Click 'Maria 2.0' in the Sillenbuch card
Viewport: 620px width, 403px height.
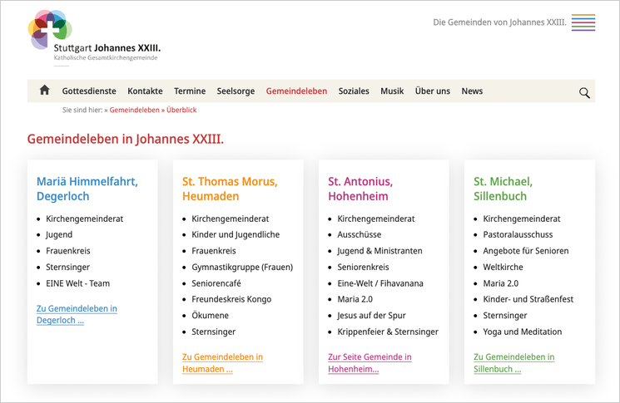[501, 283]
